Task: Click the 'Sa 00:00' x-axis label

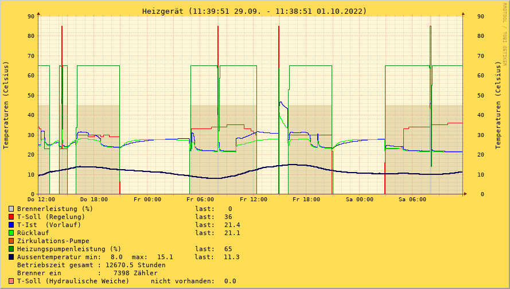Action: (x=359, y=200)
